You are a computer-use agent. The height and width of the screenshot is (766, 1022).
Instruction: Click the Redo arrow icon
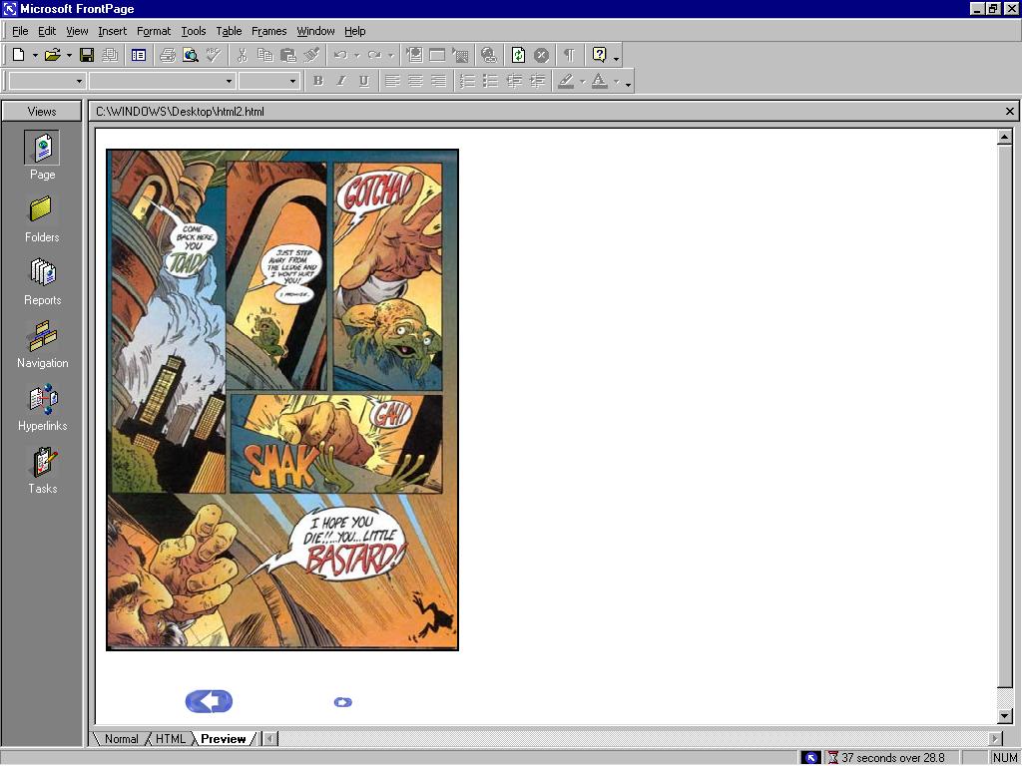click(x=374, y=56)
